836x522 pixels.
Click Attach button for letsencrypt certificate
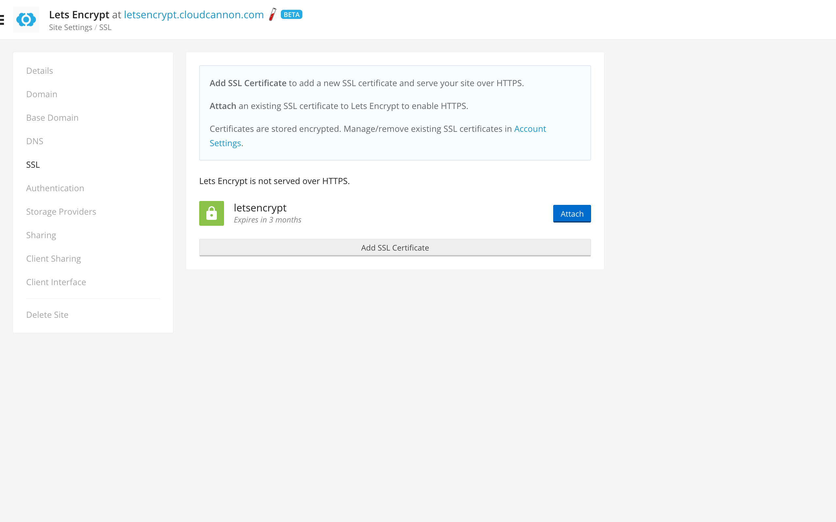(x=572, y=213)
